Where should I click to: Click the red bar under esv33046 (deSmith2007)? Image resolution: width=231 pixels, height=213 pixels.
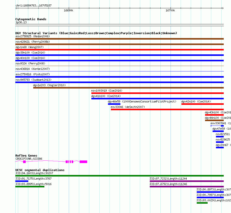tap(167, 109)
